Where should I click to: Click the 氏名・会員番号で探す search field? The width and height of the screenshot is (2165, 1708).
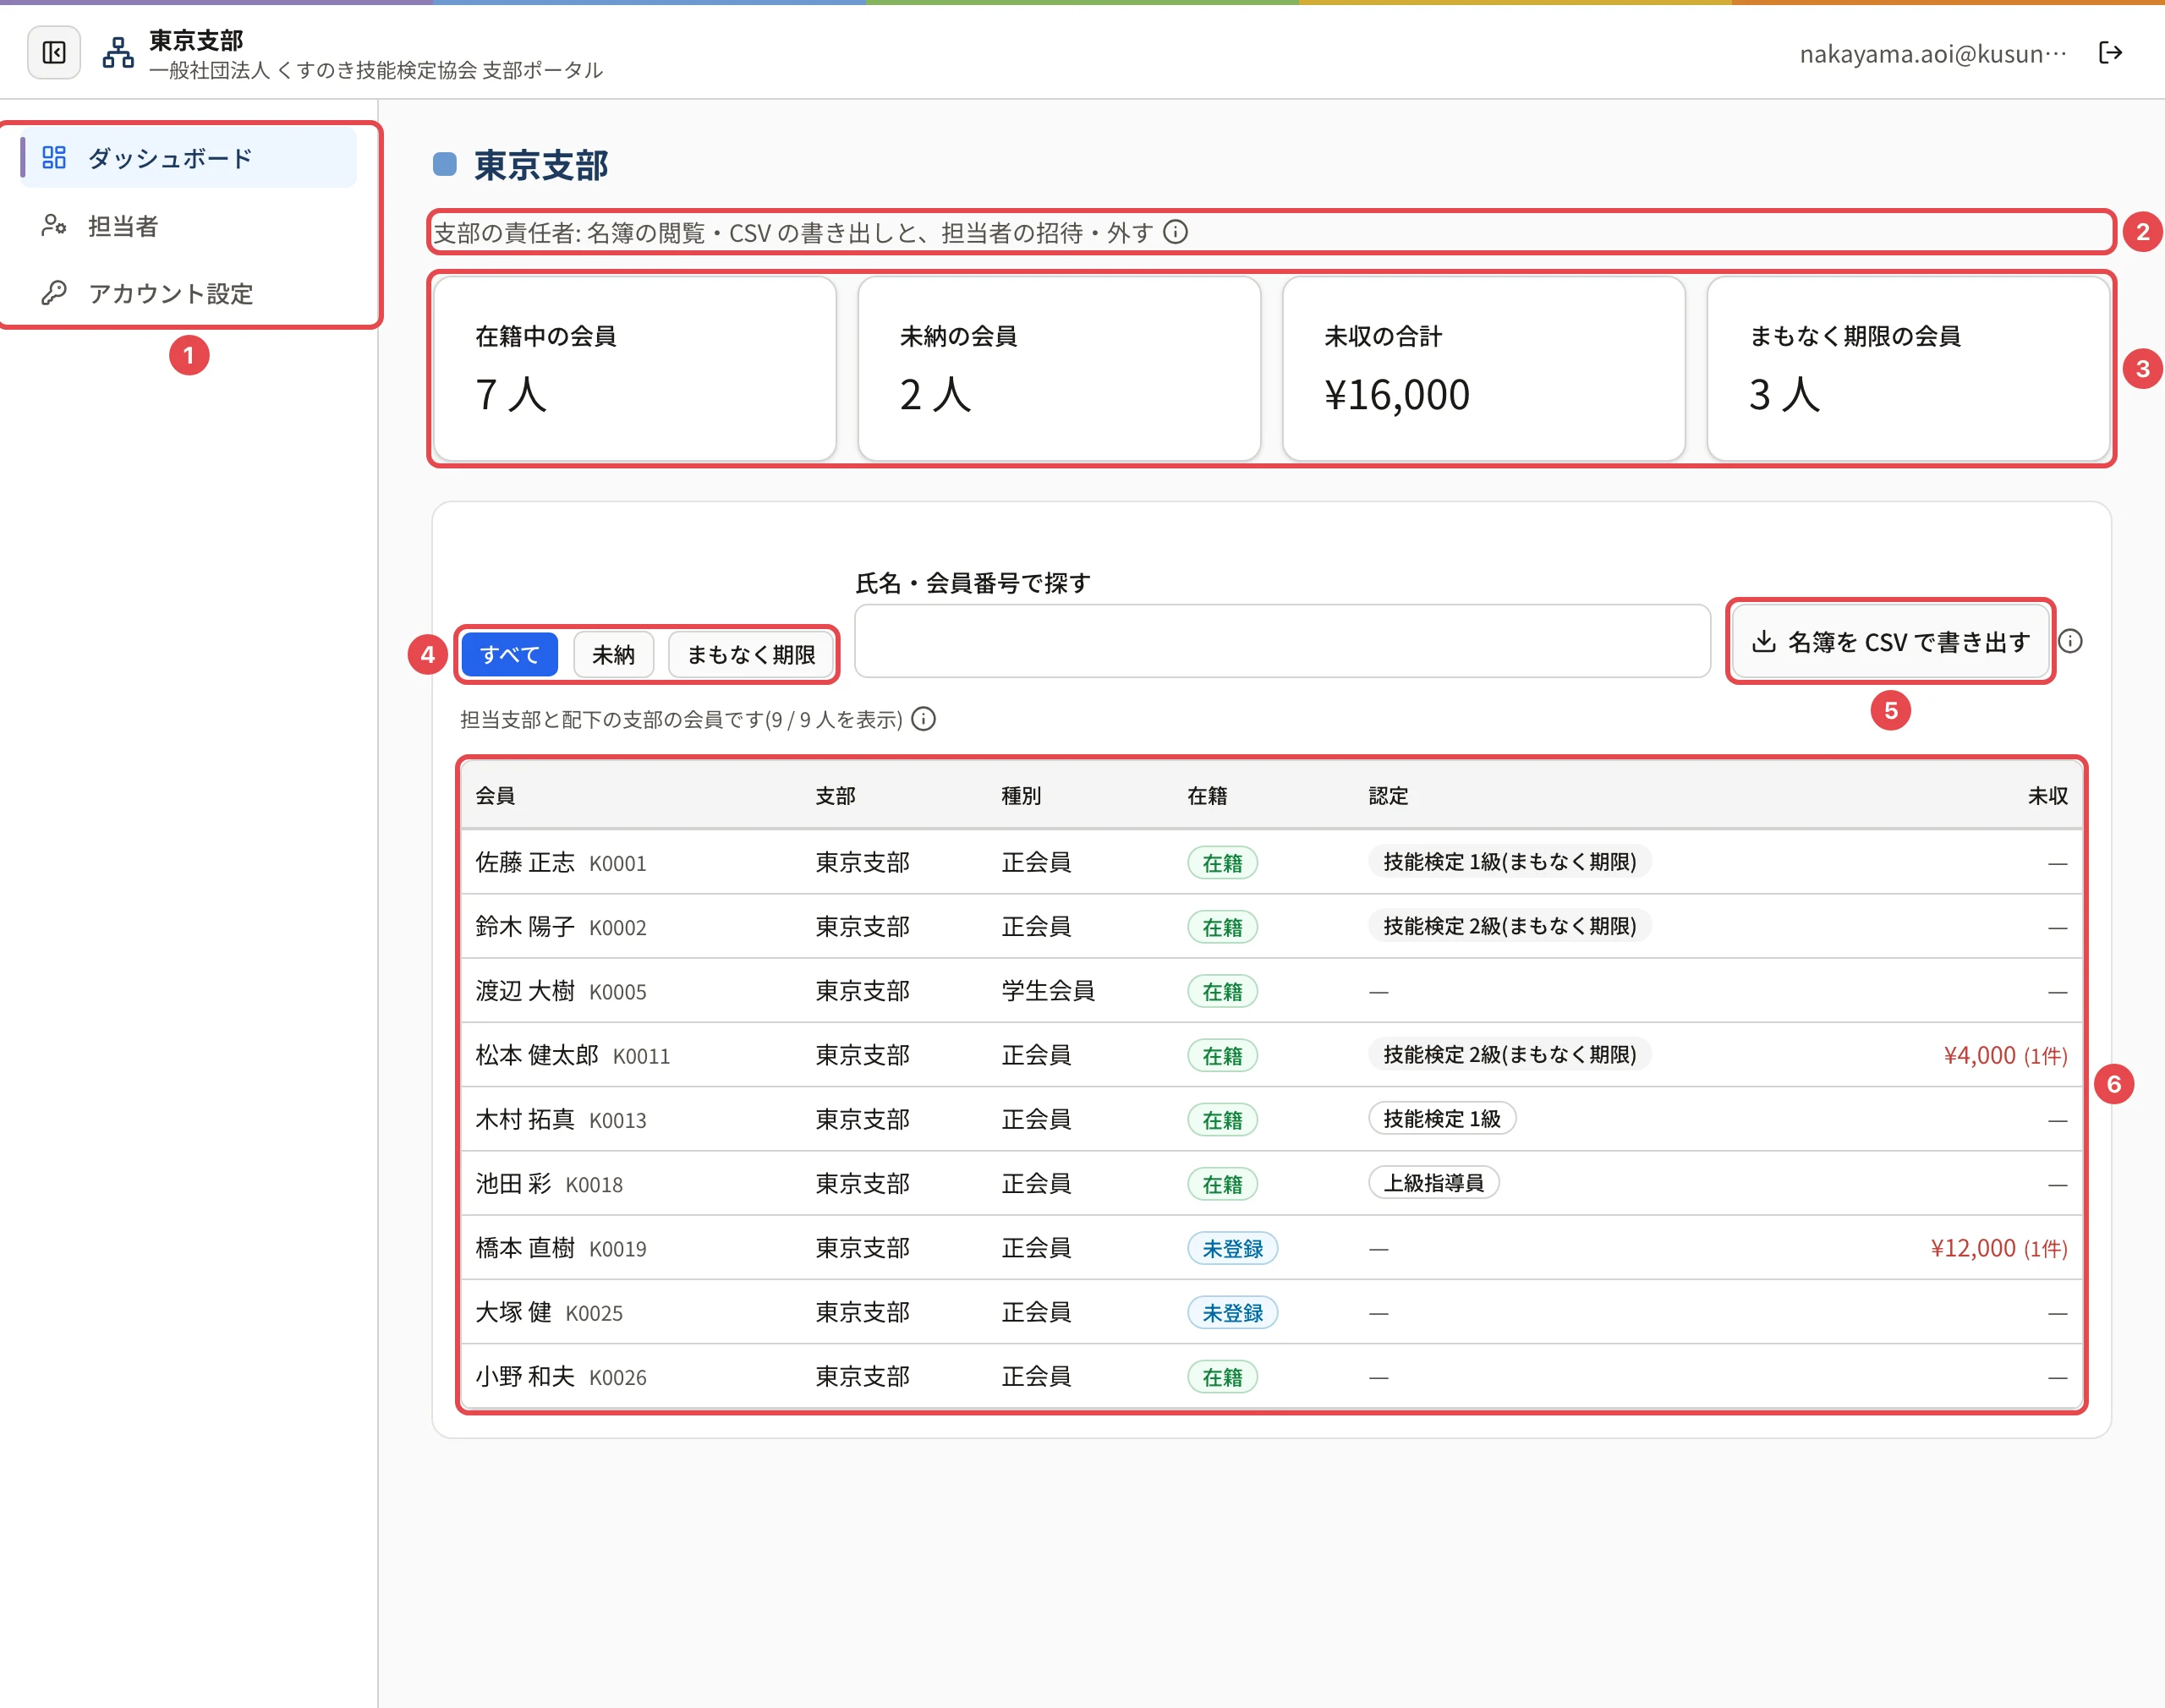point(1282,641)
